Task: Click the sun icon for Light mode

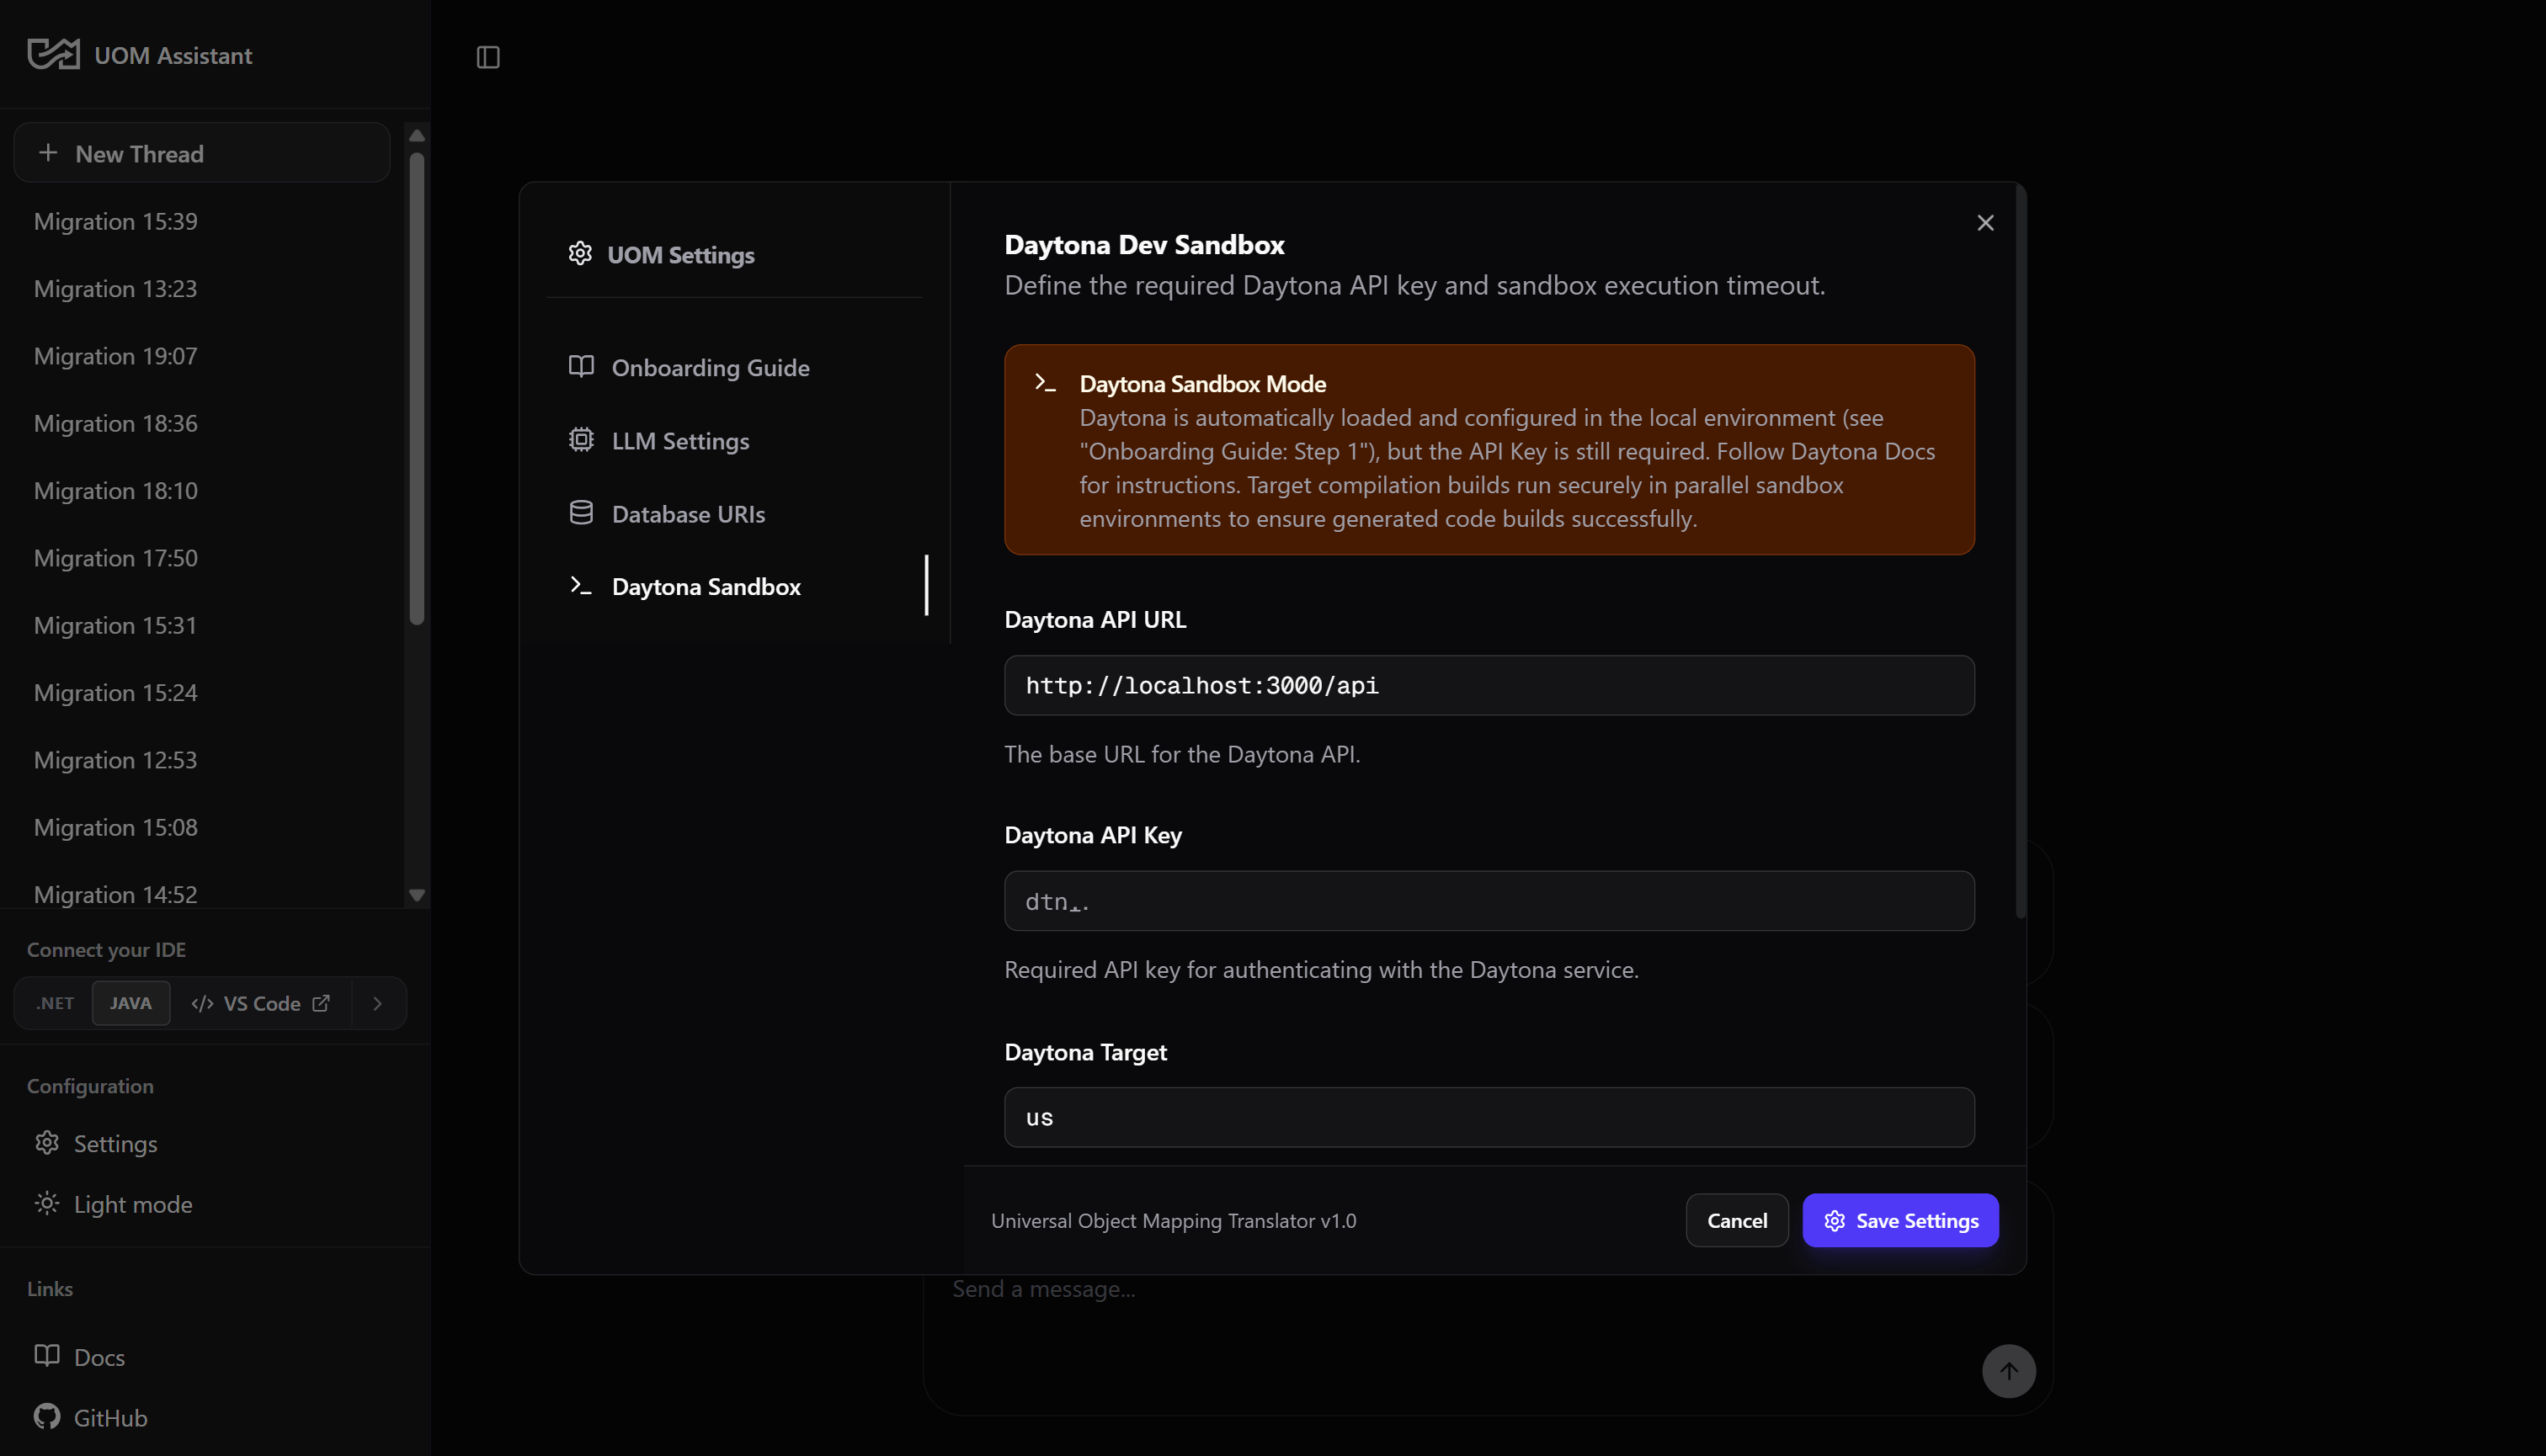Action: (47, 1204)
